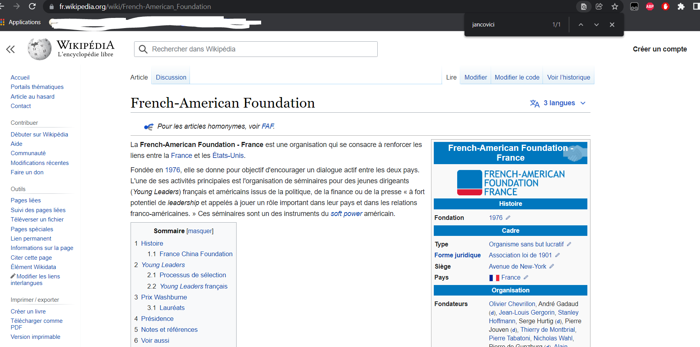Open the Voir l'historique tab
Viewport: 700px width, 347px height.
(x=569, y=77)
